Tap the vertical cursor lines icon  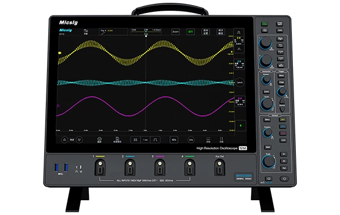(x=222, y=140)
